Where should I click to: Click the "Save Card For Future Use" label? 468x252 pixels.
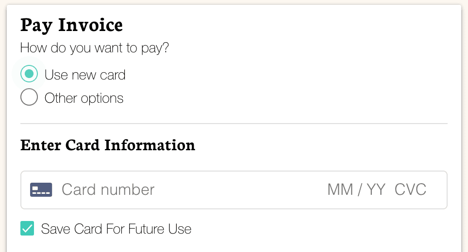pyautogui.click(x=116, y=229)
